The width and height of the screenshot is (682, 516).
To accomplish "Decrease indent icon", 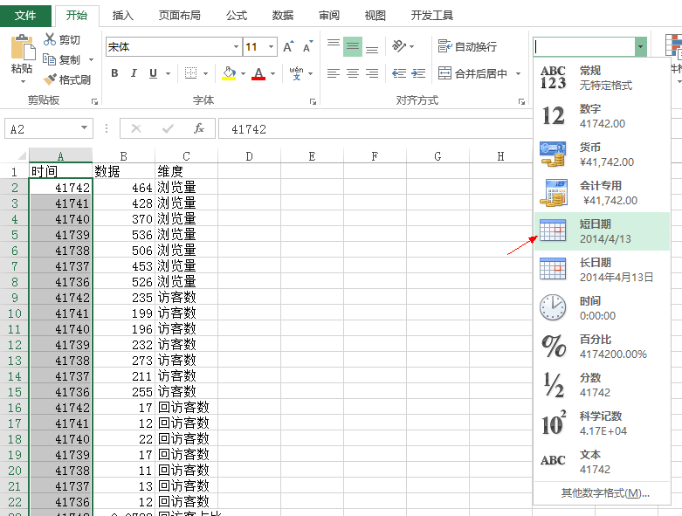I will coord(399,73).
